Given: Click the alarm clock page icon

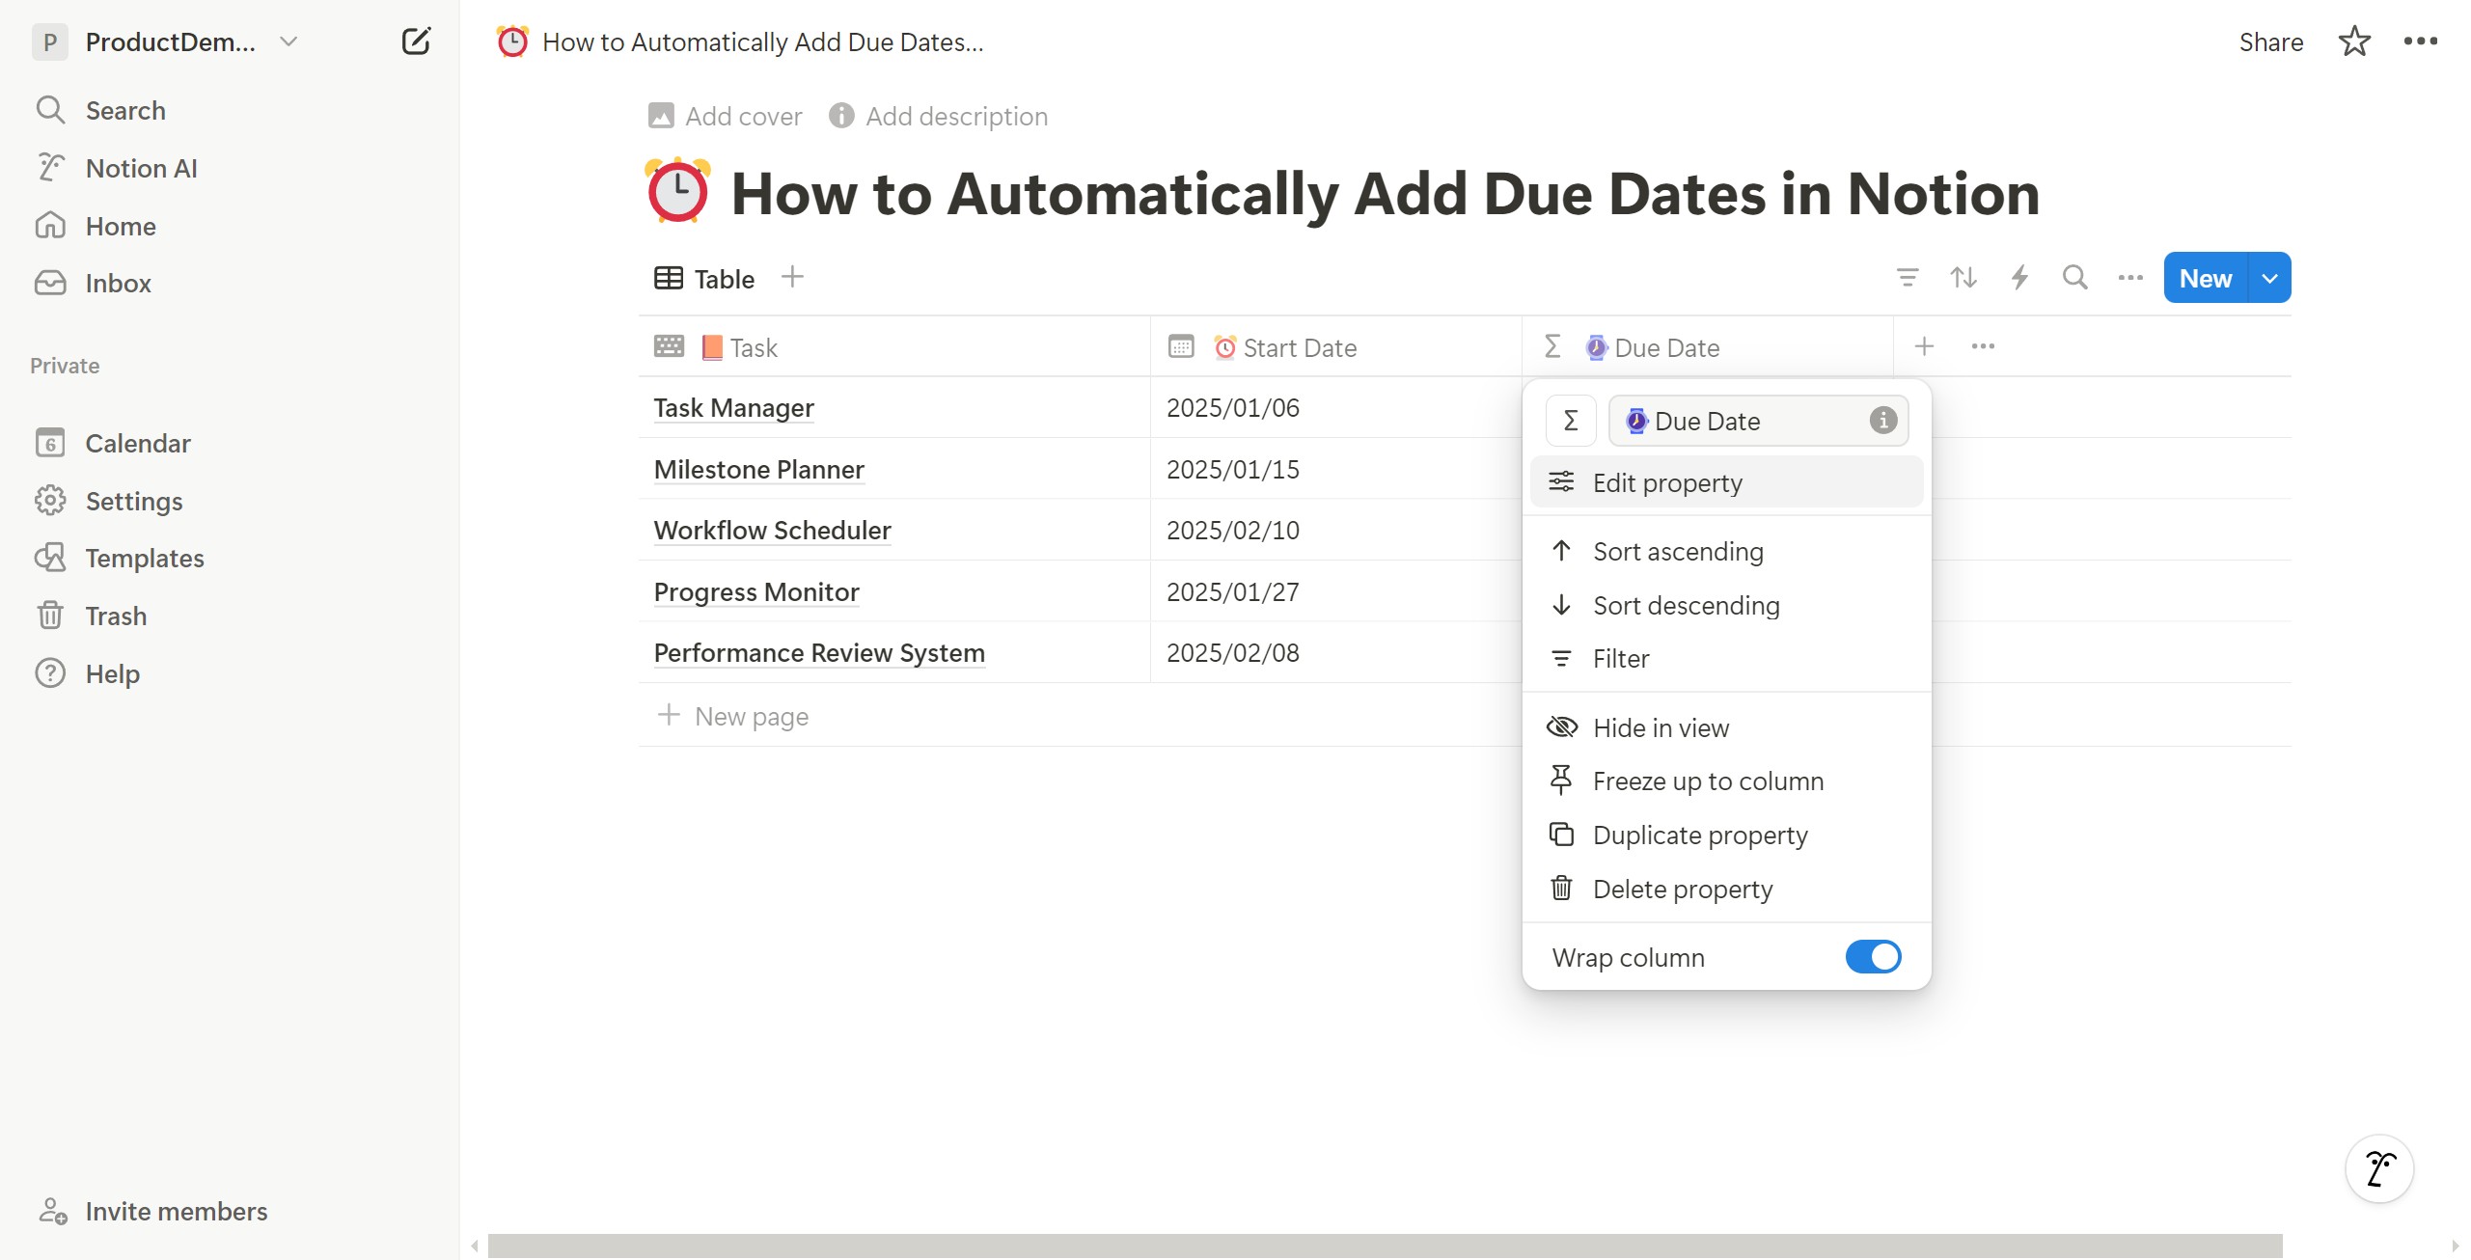Looking at the screenshot, I should [678, 191].
